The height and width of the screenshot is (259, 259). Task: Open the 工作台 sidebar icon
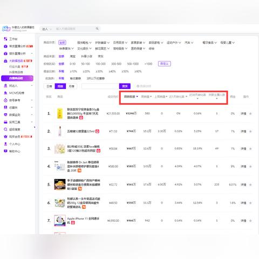coord(5,39)
